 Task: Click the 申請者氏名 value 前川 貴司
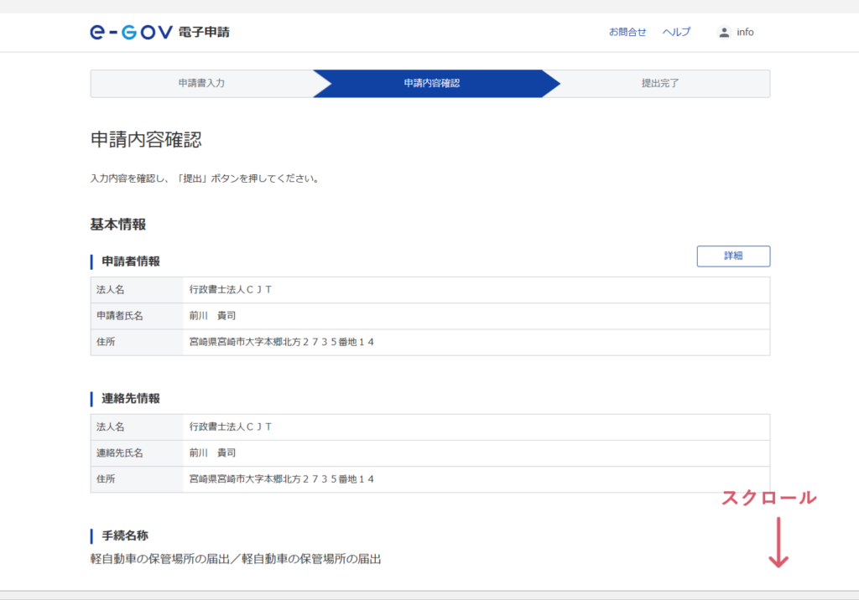[x=212, y=316]
